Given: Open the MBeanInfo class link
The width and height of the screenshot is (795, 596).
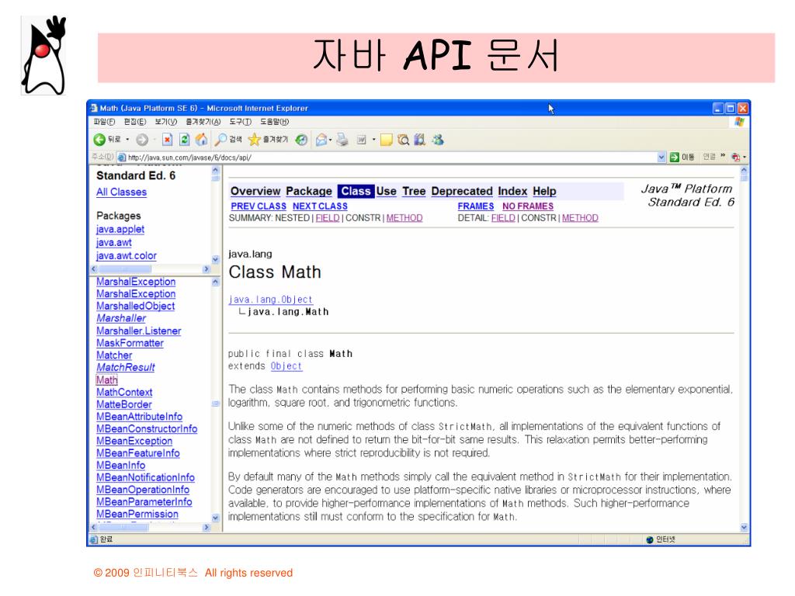Looking at the screenshot, I should (x=120, y=466).
